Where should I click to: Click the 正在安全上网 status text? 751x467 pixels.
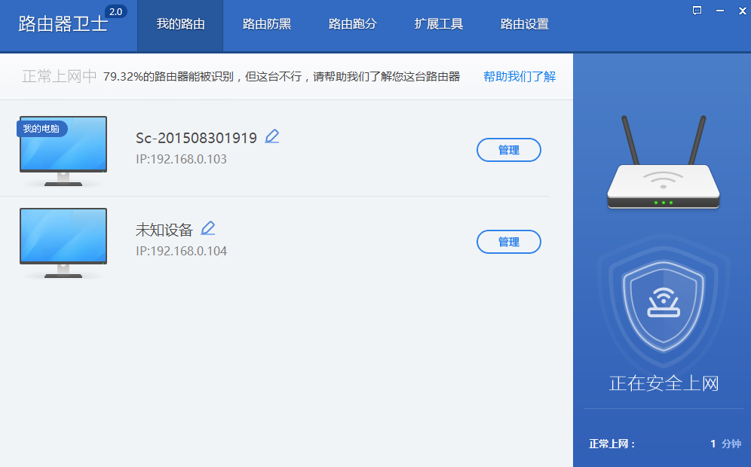coord(664,383)
